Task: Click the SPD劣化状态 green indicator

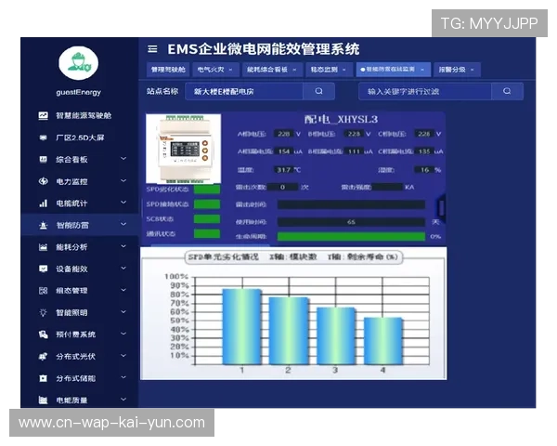Action: [x=207, y=190]
